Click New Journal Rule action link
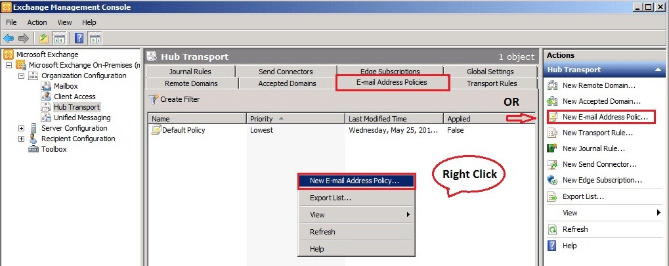The image size is (669, 266). (593, 148)
